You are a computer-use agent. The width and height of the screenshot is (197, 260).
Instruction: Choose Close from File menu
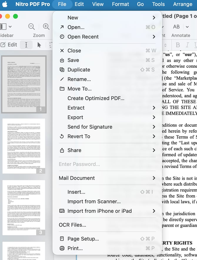tap(107, 51)
